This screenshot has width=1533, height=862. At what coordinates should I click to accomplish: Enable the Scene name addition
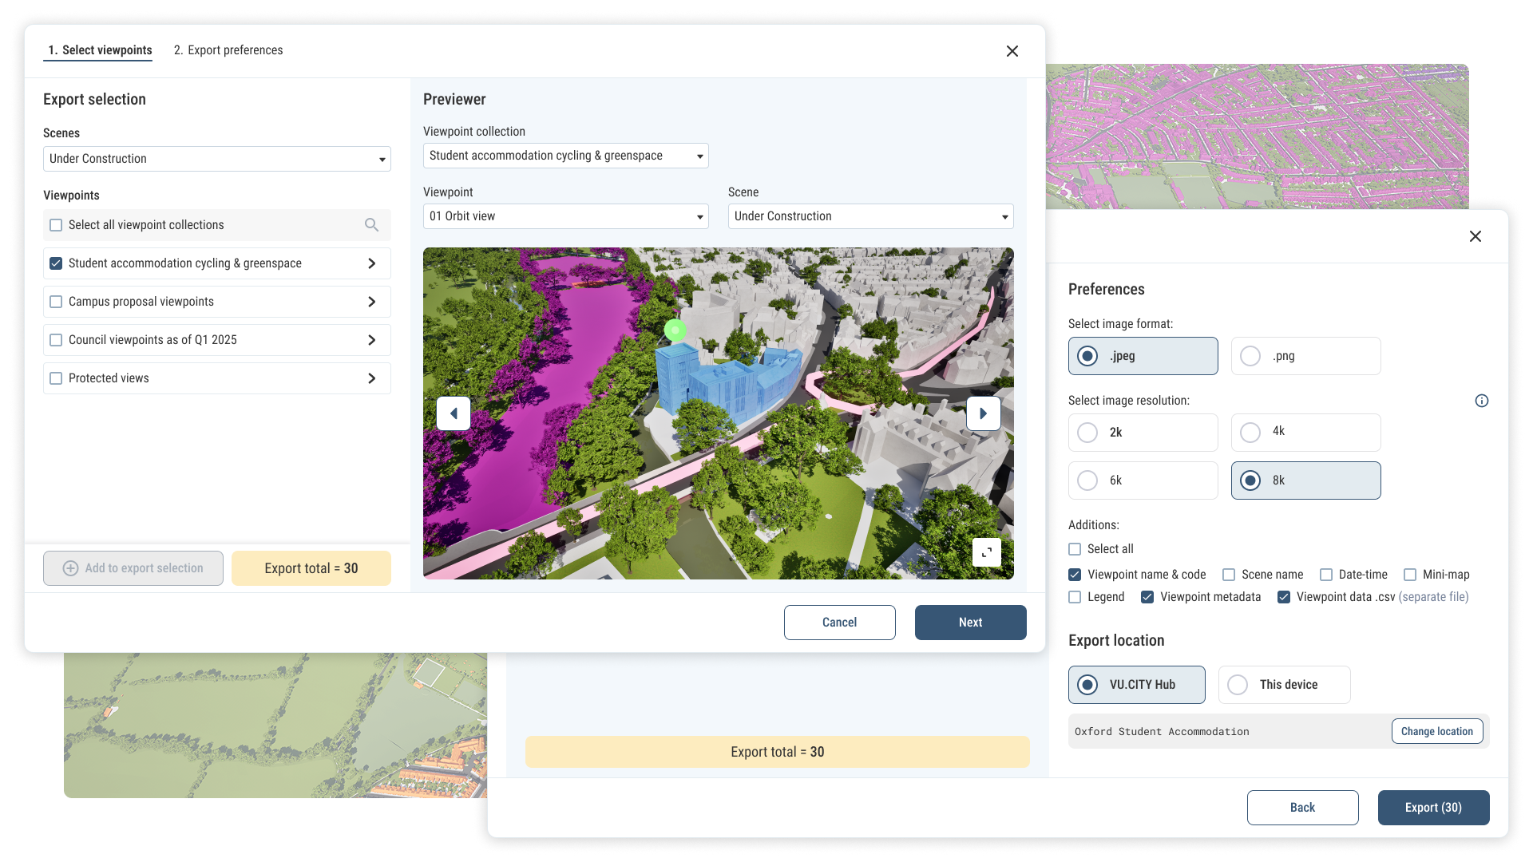pyautogui.click(x=1229, y=575)
